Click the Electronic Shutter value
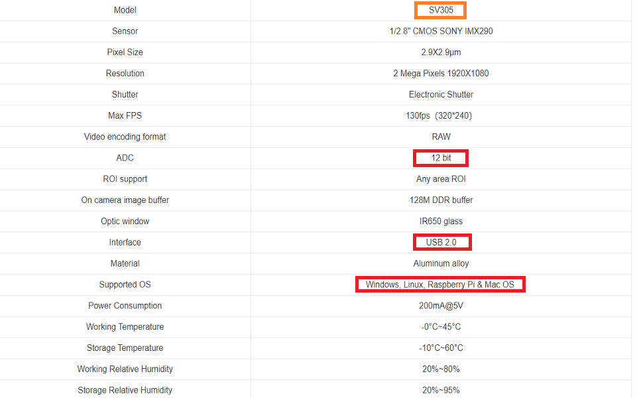The height and width of the screenshot is (398, 643). pos(441,95)
